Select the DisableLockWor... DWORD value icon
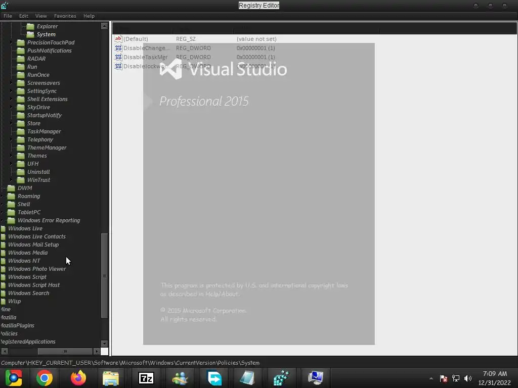Viewport: 518px width, 388px height. [118, 66]
